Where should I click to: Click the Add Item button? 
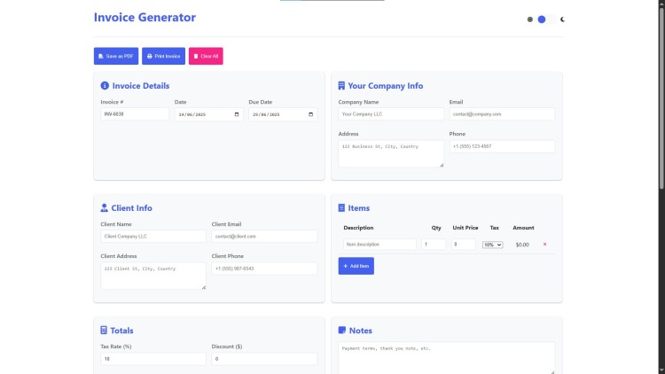click(356, 266)
